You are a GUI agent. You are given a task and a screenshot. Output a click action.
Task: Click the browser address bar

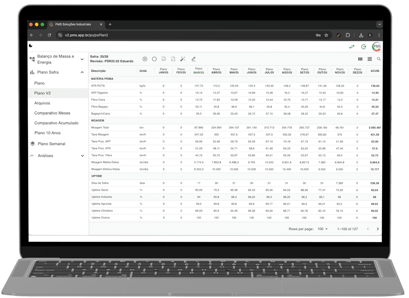[187, 35]
